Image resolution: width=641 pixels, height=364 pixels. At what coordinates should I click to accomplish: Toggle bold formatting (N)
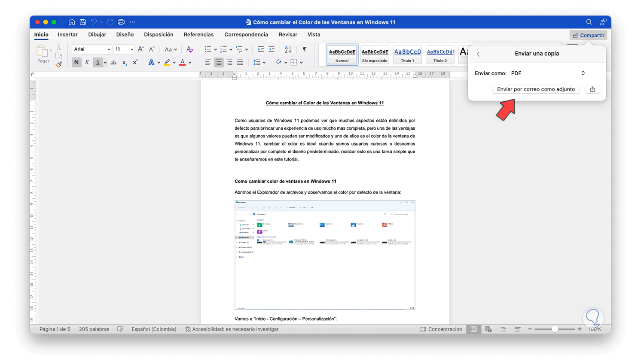coord(76,63)
